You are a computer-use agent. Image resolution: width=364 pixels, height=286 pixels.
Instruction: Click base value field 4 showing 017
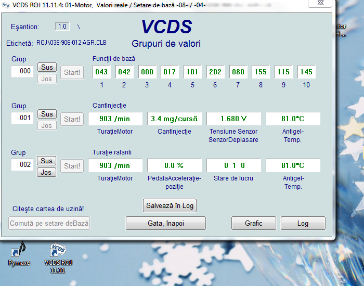(x=170, y=72)
